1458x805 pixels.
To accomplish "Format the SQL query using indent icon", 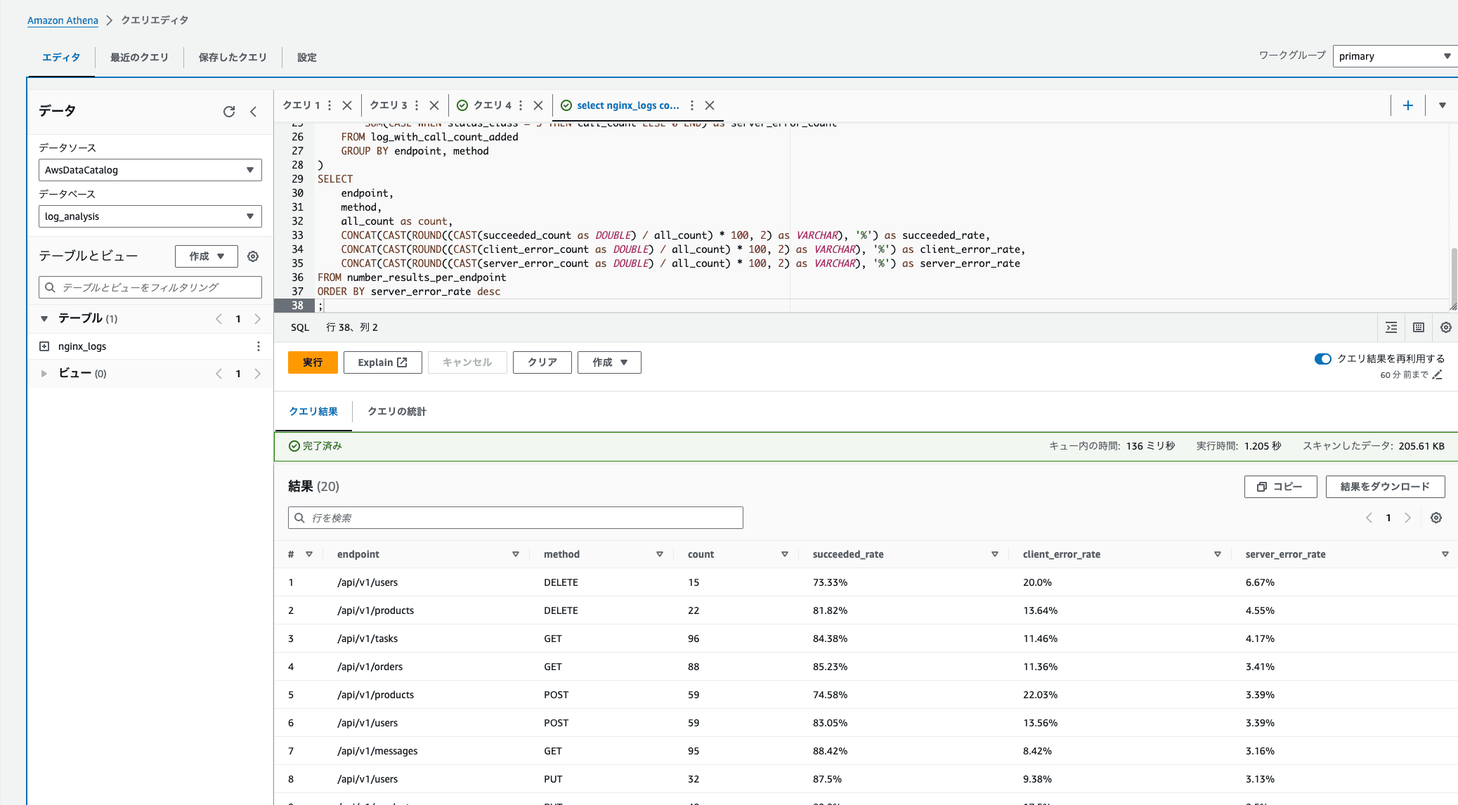I will tap(1391, 327).
